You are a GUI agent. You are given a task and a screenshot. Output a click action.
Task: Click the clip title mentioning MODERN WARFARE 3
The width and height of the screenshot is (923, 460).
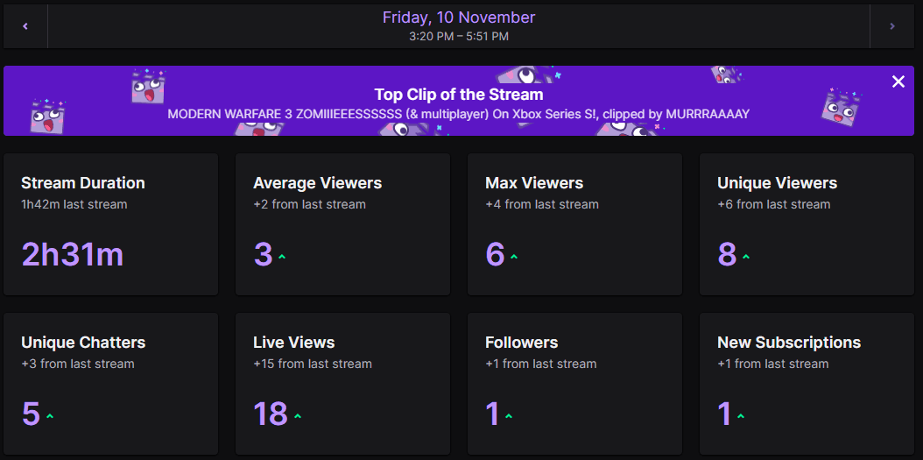459,114
